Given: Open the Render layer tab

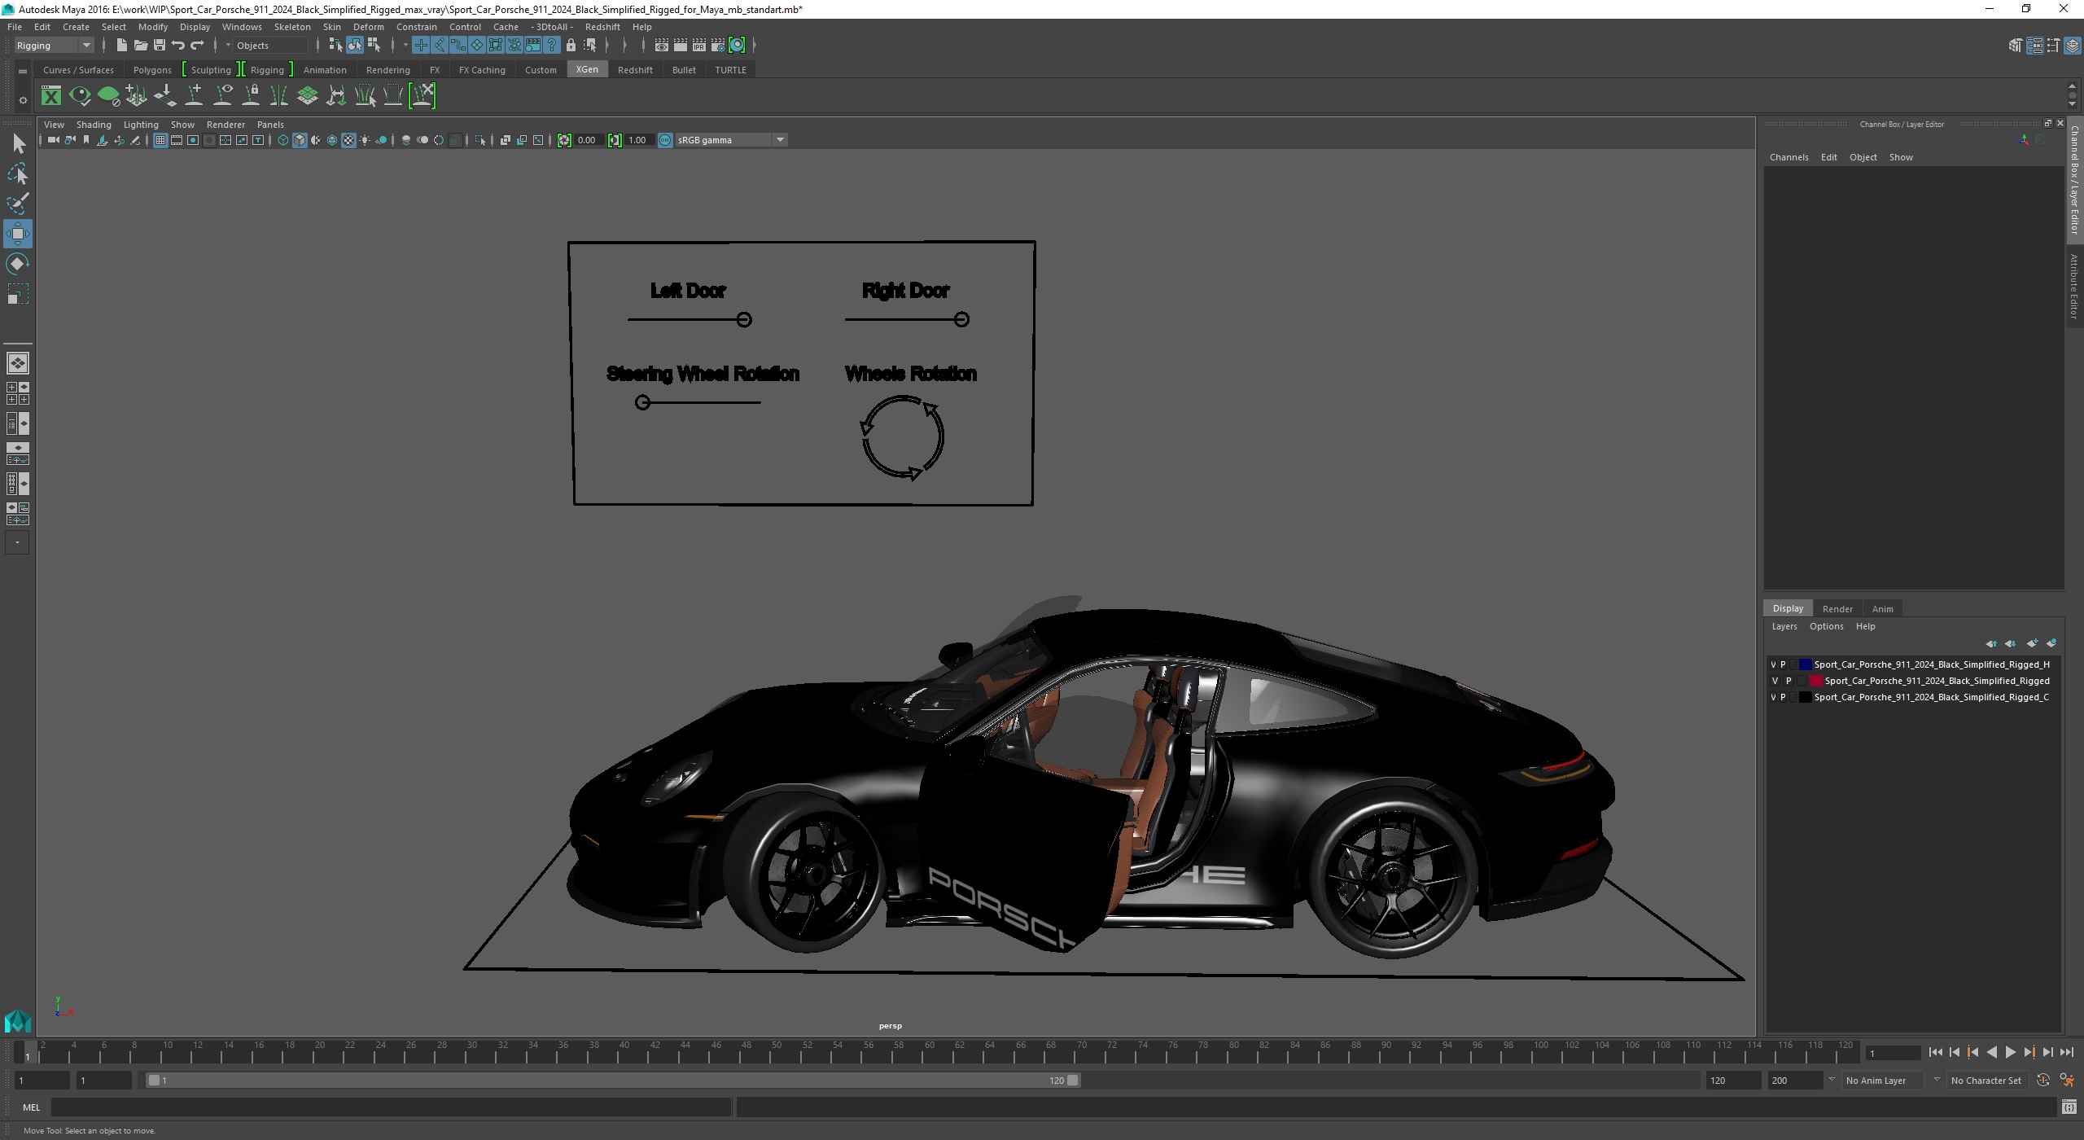Looking at the screenshot, I should tap(1837, 609).
